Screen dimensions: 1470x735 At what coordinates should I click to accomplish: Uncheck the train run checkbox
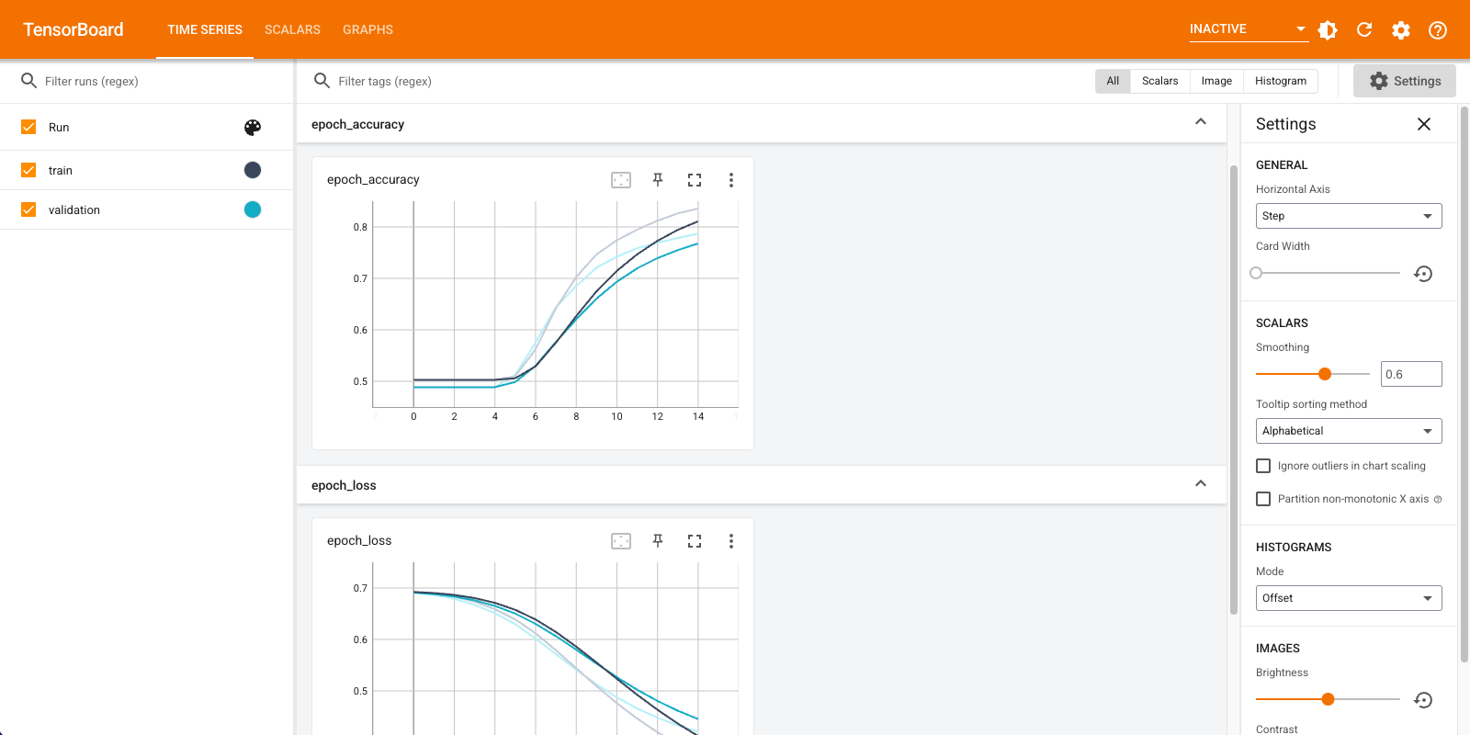[28, 170]
